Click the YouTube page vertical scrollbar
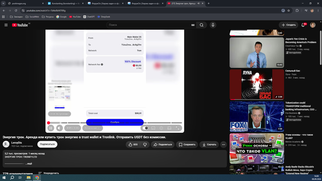 pos(320,48)
